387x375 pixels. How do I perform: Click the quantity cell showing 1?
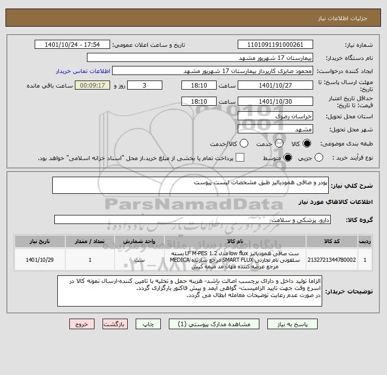[90, 260]
